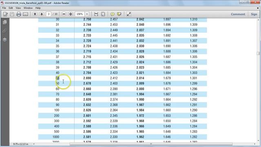The height and width of the screenshot is (147, 261).
Task: Open the View menu
Action: (18, 8)
